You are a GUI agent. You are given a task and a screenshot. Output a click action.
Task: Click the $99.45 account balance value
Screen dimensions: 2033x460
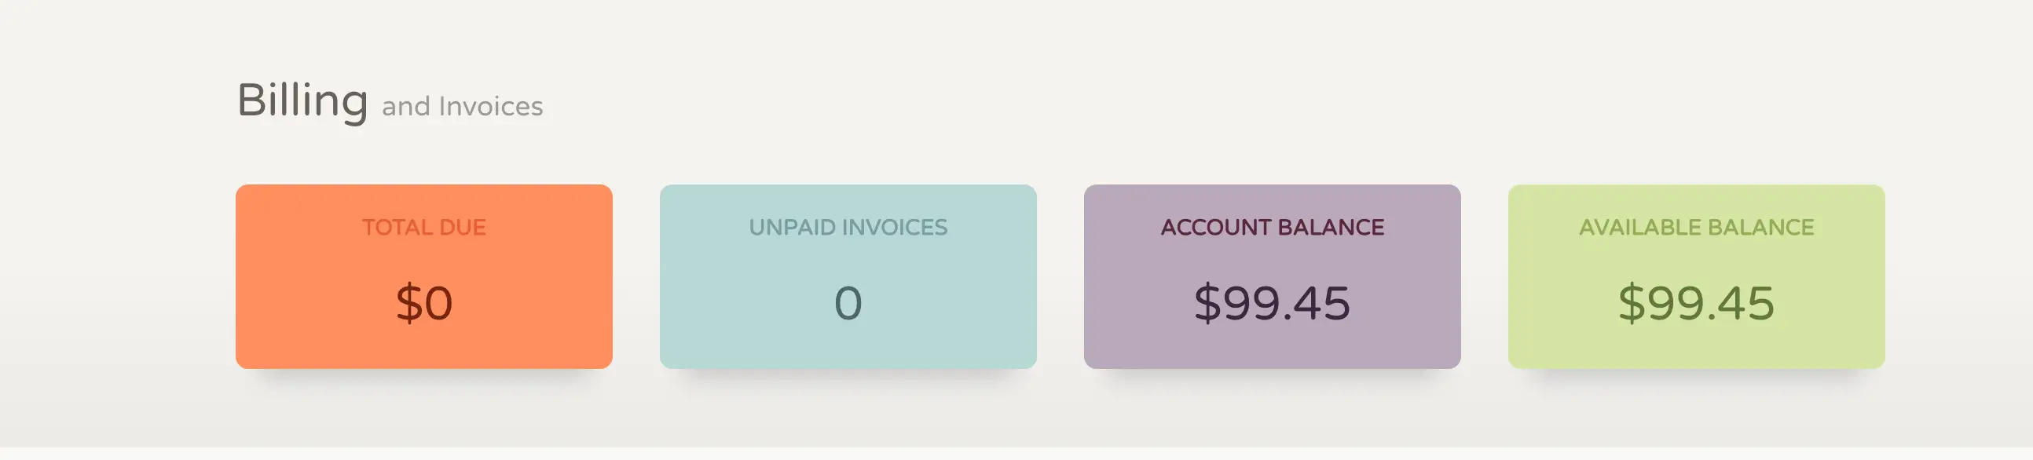(x=1273, y=303)
